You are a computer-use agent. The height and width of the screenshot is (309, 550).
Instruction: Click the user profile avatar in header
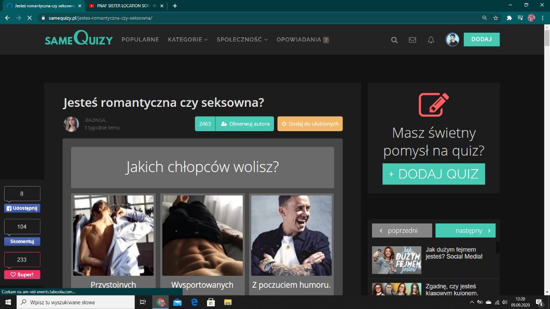click(452, 40)
